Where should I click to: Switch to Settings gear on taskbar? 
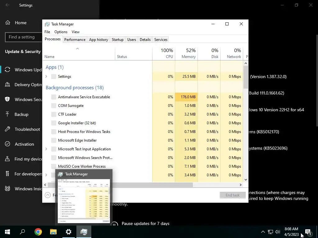click(69, 232)
